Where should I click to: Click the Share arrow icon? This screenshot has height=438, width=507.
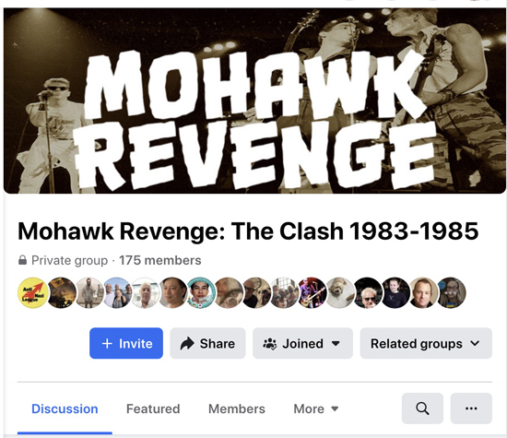187,343
